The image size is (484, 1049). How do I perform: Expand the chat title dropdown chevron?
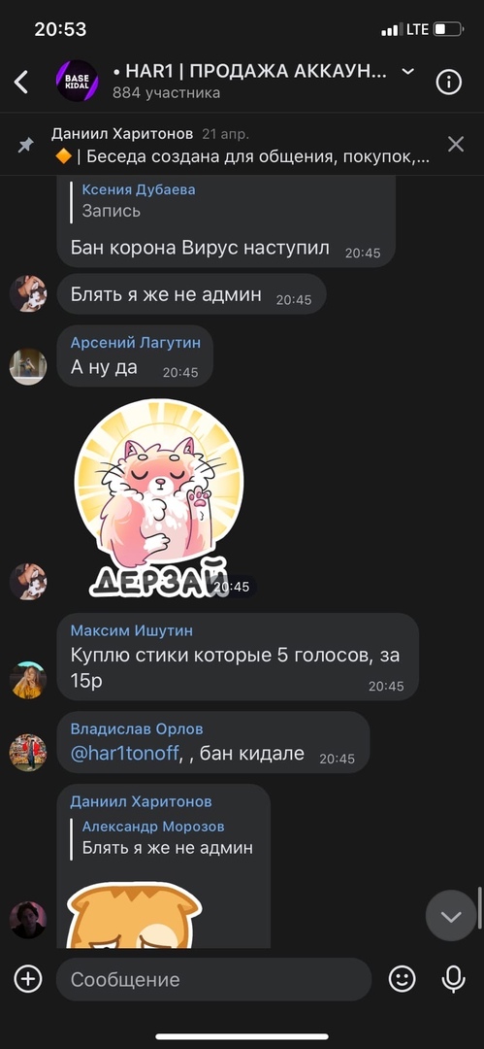(x=406, y=72)
